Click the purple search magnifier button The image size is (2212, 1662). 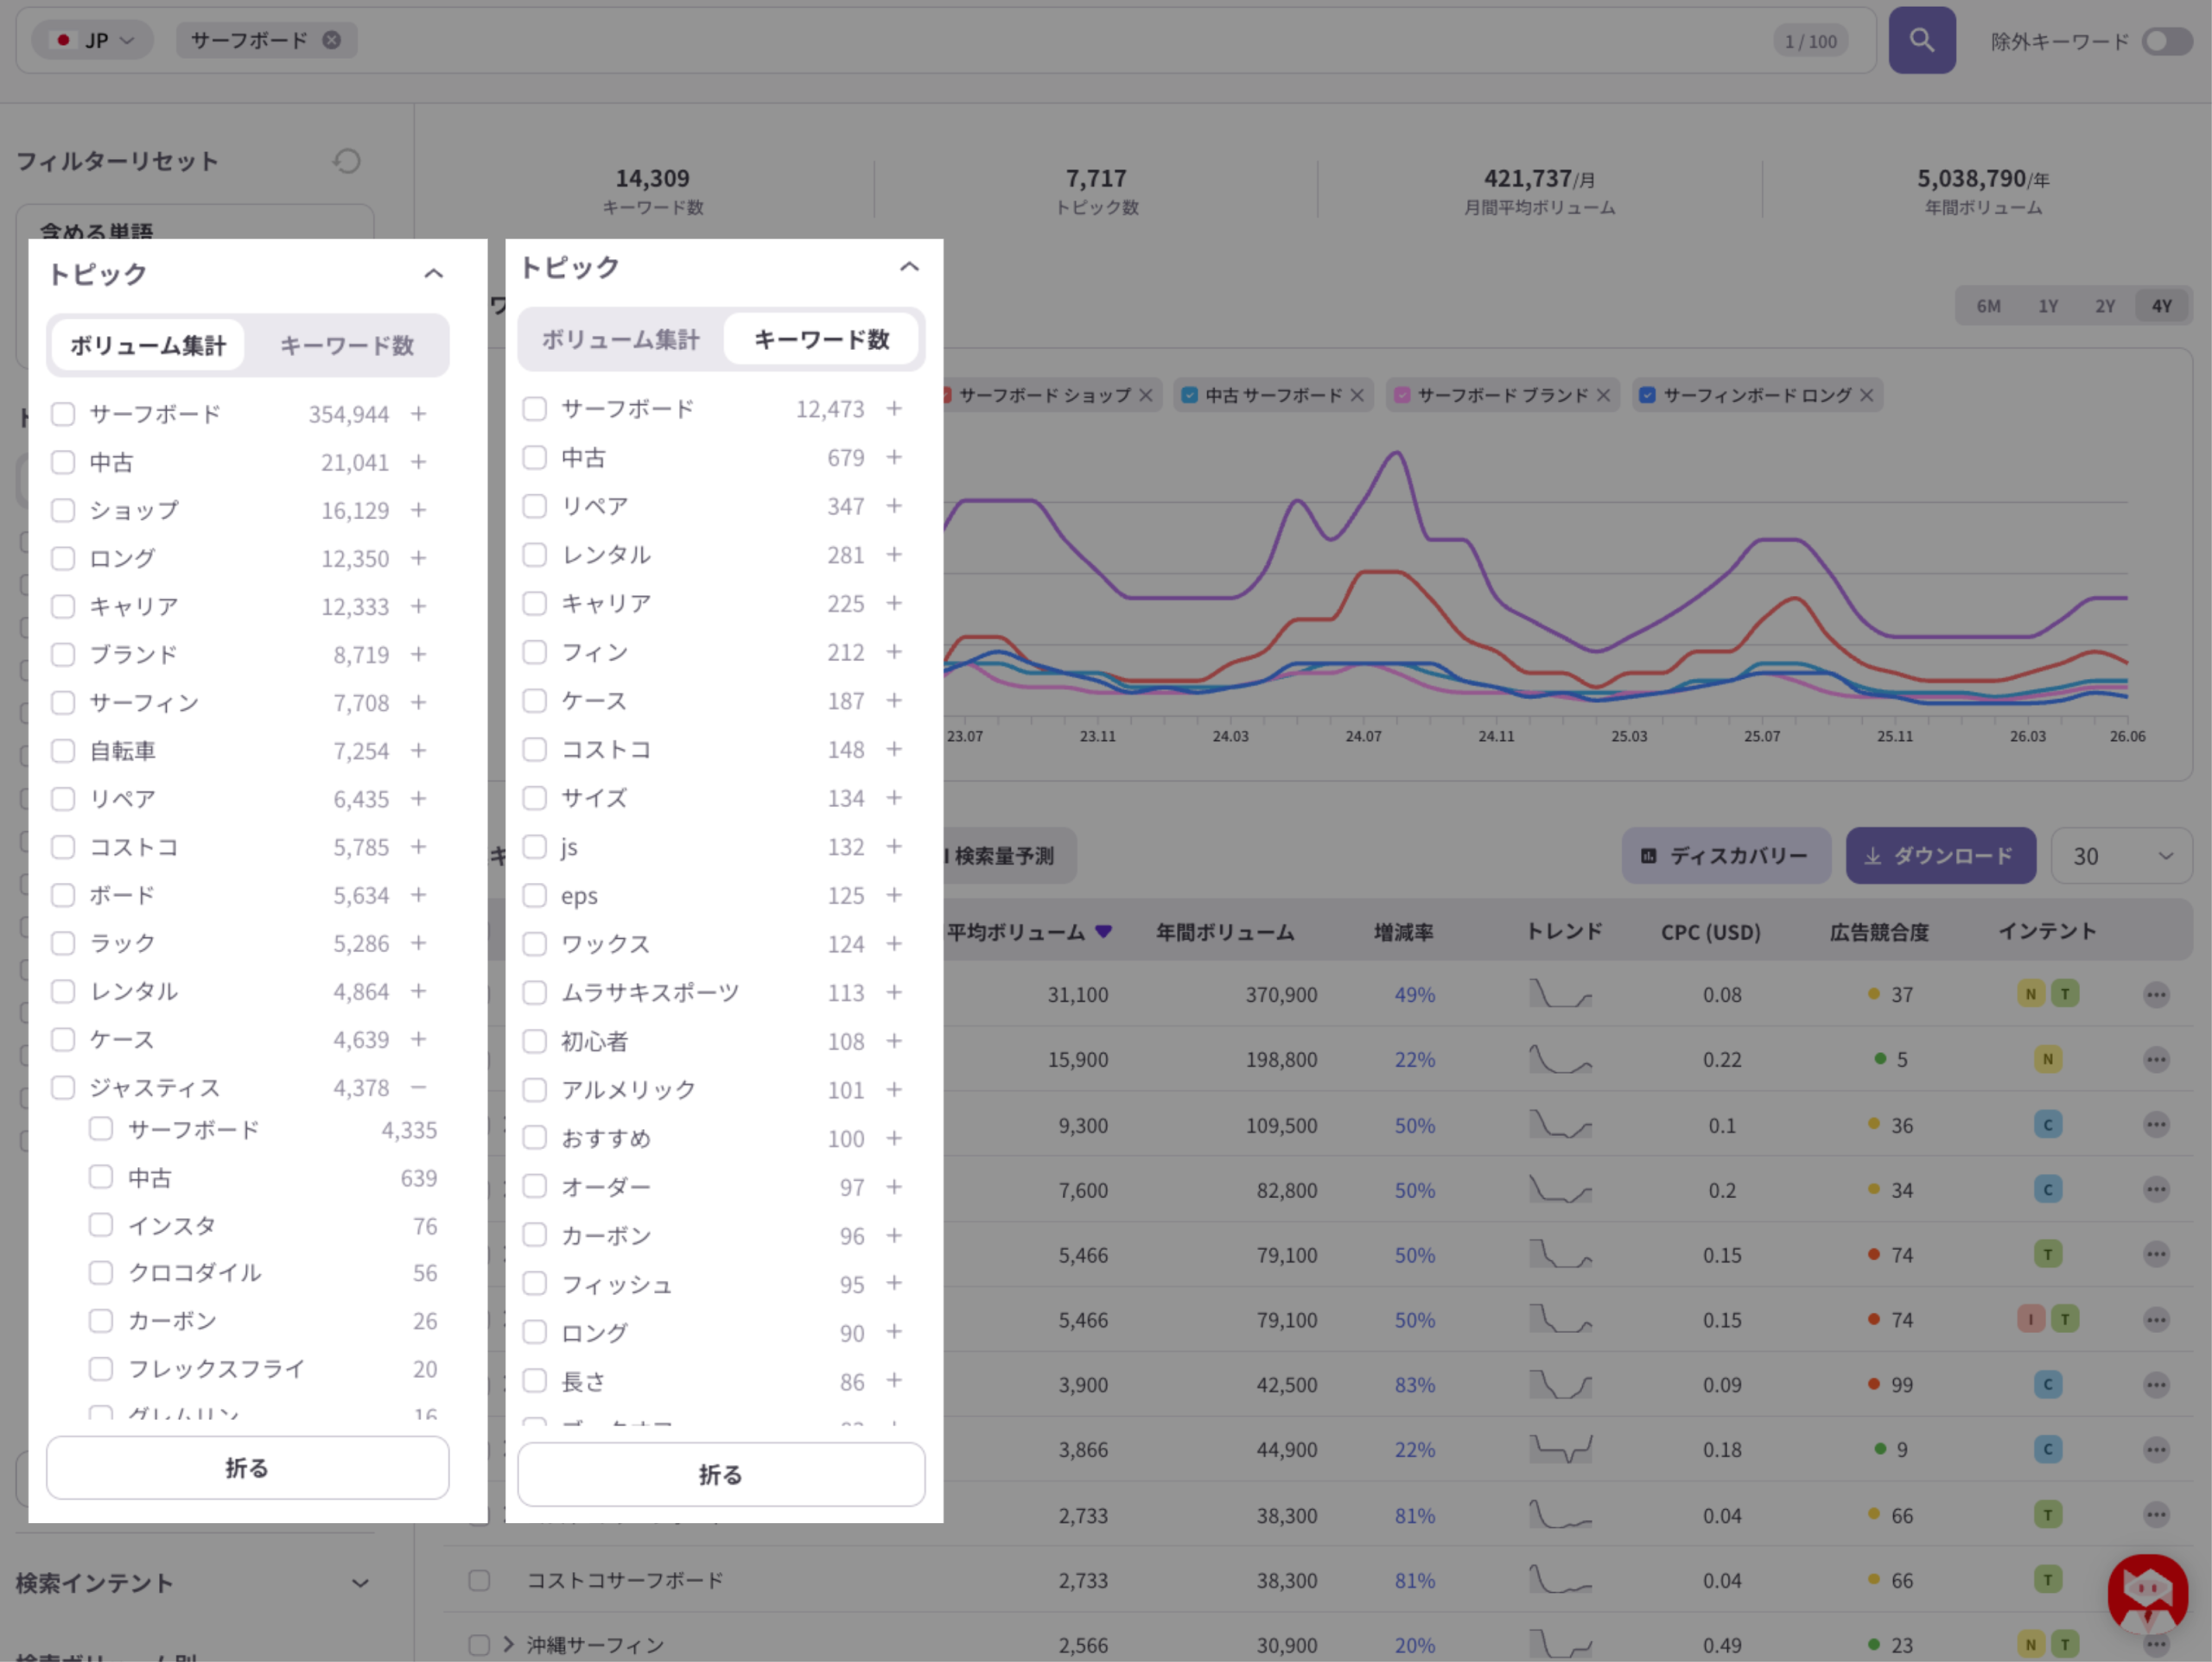coord(1921,40)
